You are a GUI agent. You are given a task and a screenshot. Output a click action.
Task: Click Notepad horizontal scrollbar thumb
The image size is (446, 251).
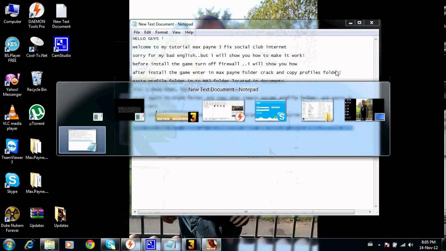click(x=246, y=212)
